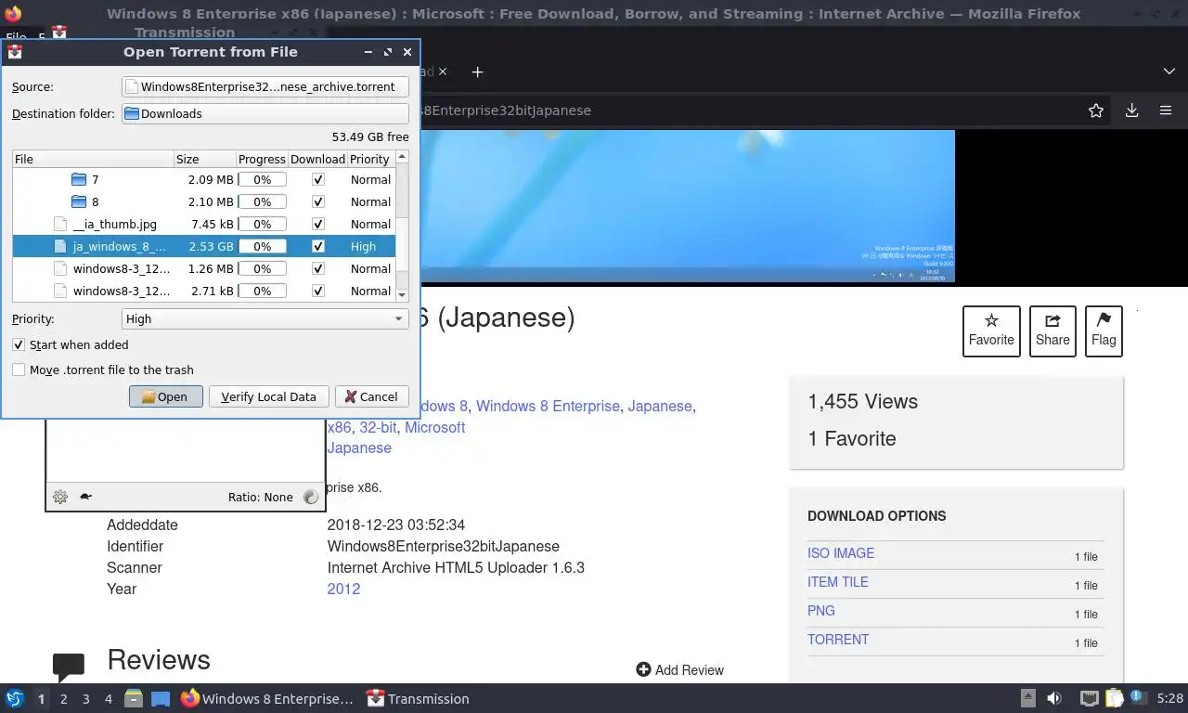Click the Download column header
The height and width of the screenshot is (713, 1188).
tap(317, 159)
